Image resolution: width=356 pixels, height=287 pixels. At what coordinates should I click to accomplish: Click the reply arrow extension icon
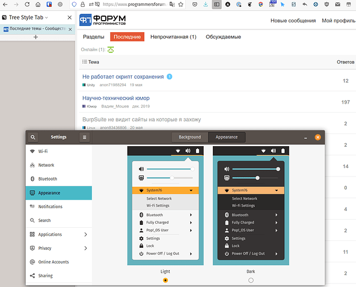coord(305,5)
